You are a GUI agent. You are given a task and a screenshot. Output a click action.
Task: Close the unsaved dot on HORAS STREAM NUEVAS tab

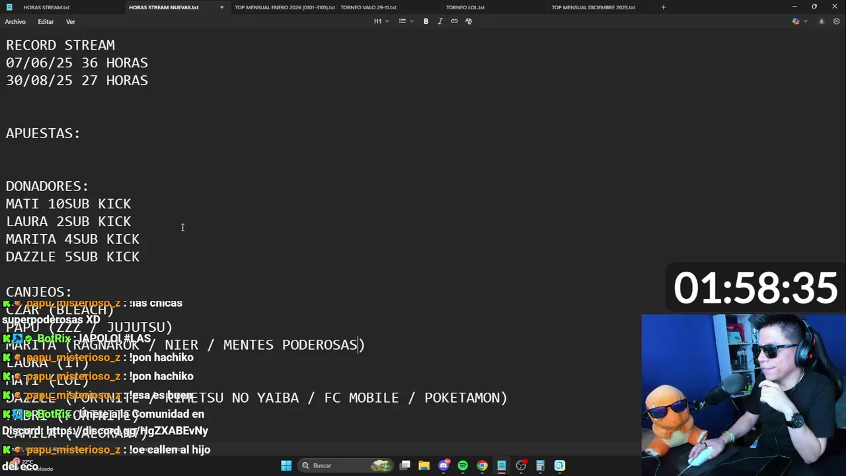point(221,7)
